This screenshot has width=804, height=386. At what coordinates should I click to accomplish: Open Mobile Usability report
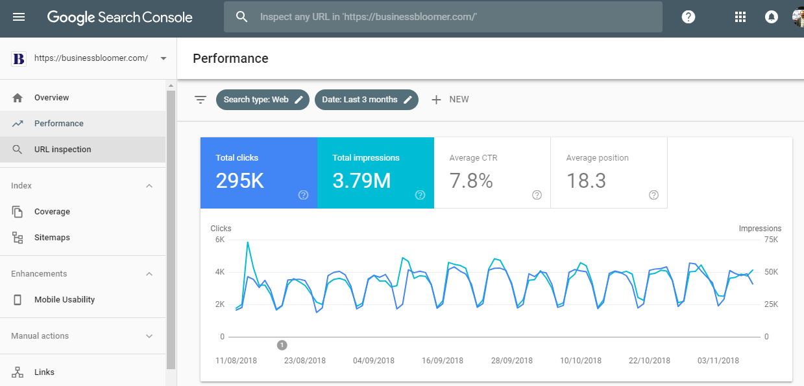click(x=82, y=300)
